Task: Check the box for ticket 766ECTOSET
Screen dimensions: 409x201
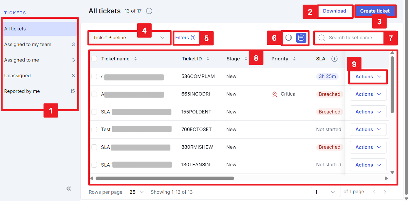Action: coord(94,130)
